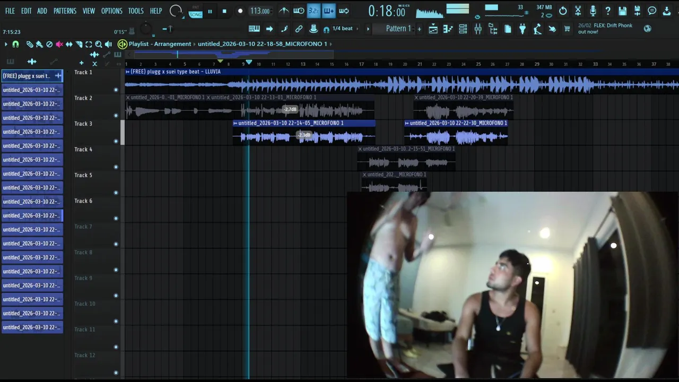Viewport: 679px width, 382px height.
Task: Toggle the recording countdown
Action: click(x=314, y=11)
